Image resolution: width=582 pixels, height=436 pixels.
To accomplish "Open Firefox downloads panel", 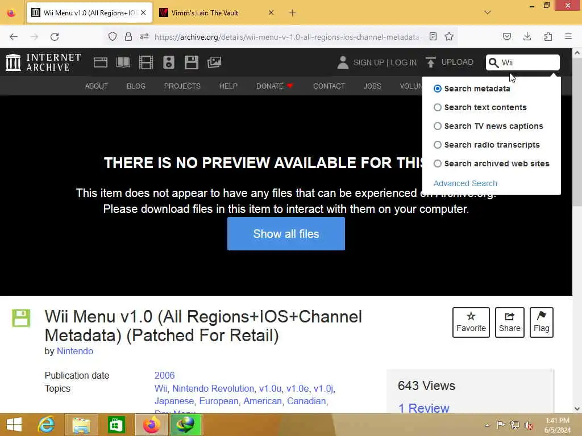I will click(x=527, y=36).
